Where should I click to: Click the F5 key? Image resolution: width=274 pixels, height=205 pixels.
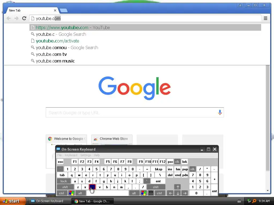tap(108, 161)
